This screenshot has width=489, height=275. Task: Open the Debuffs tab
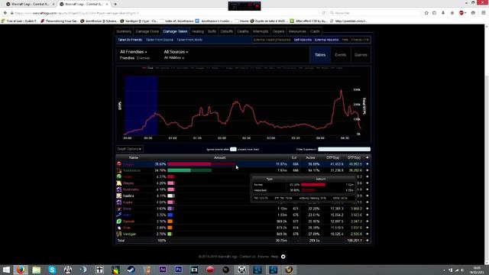pyautogui.click(x=227, y=31)
